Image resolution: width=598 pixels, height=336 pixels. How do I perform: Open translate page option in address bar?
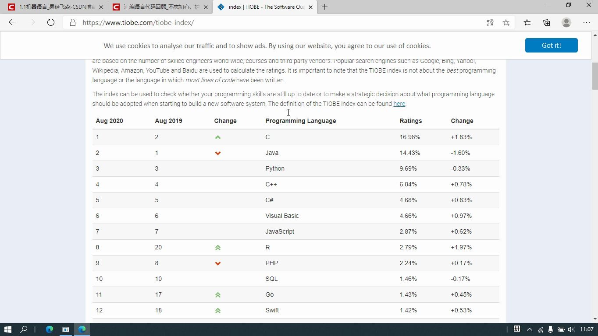pos(490,23)
